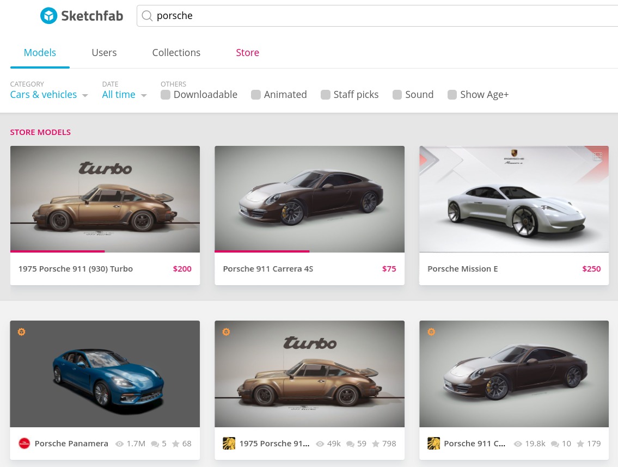
Task: Click the animation film icon on Porsche Mission E
Action: click(x=597, y=156)
